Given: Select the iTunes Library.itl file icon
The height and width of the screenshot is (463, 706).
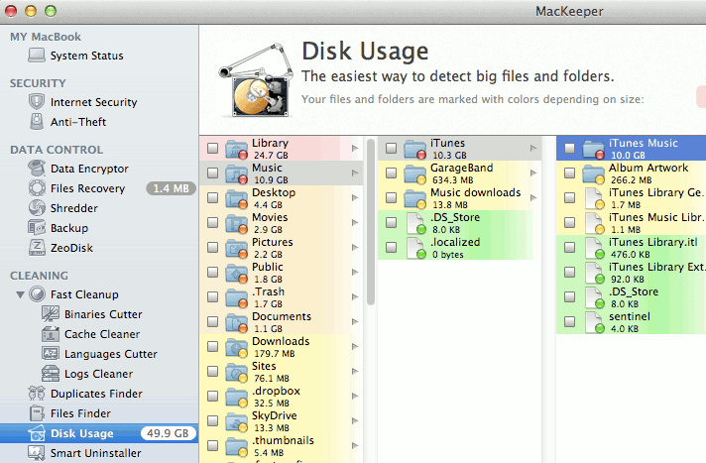Looking at the screenshot, I should (x=594, y=248).
